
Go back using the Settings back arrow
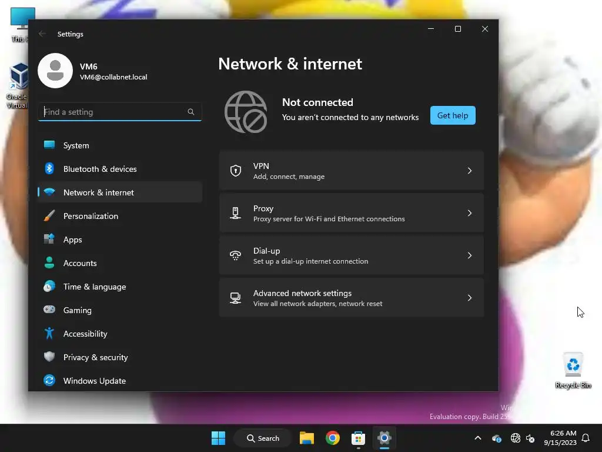coord(42,34)
